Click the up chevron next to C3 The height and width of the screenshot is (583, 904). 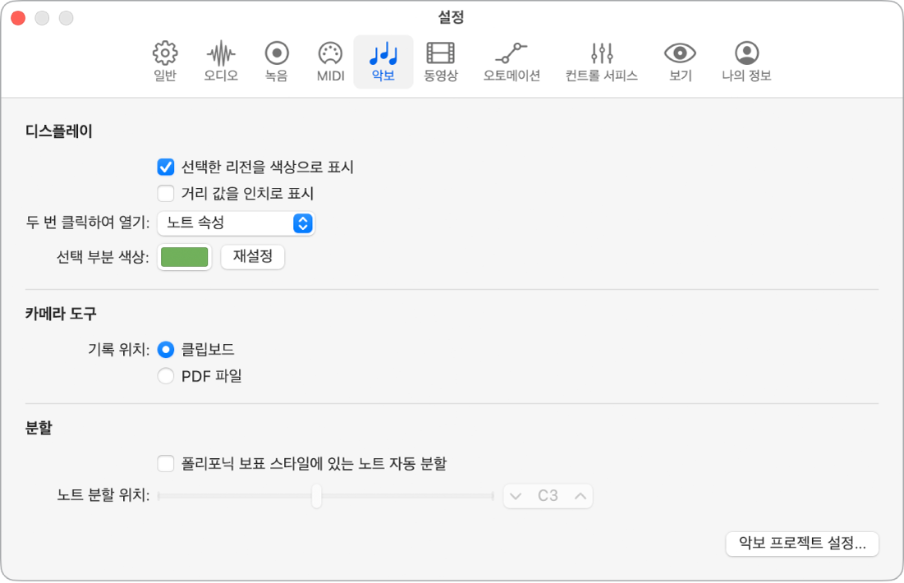pos(579,496)
